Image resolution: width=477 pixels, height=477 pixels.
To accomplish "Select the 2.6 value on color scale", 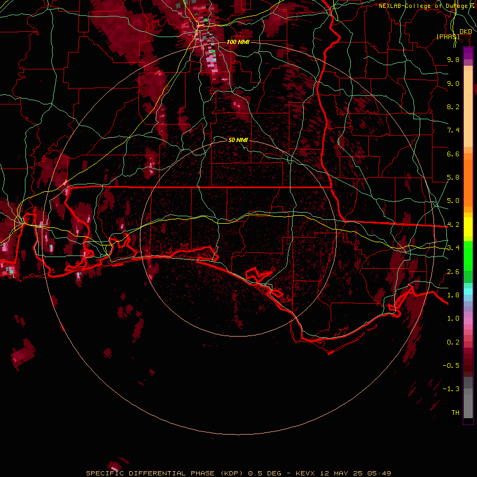I will pos(453,272).
